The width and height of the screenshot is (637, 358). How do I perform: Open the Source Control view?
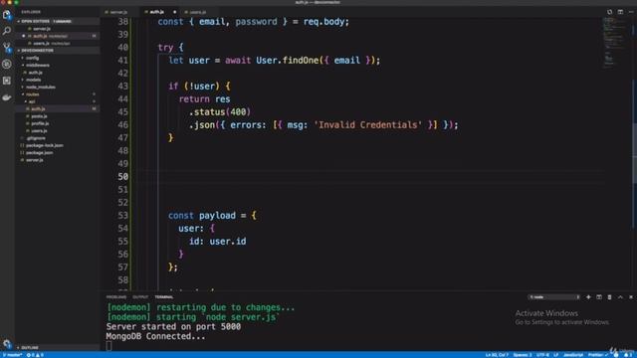[7, 48]
